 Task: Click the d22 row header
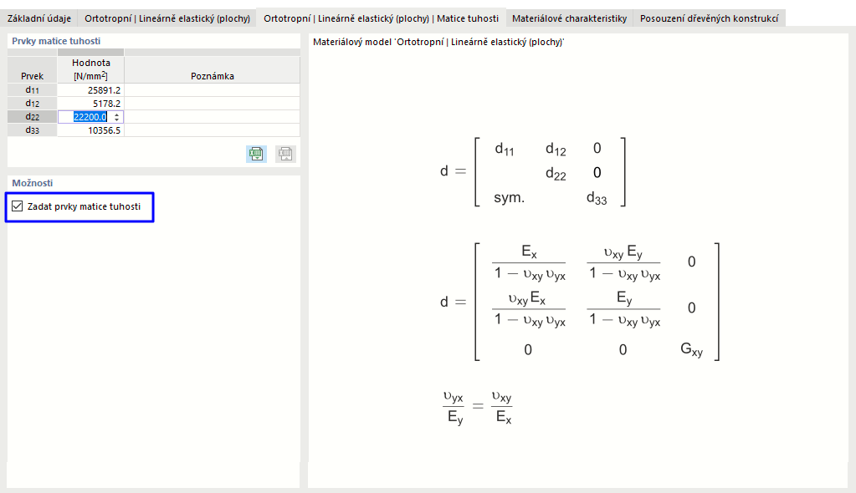[32, 117]
